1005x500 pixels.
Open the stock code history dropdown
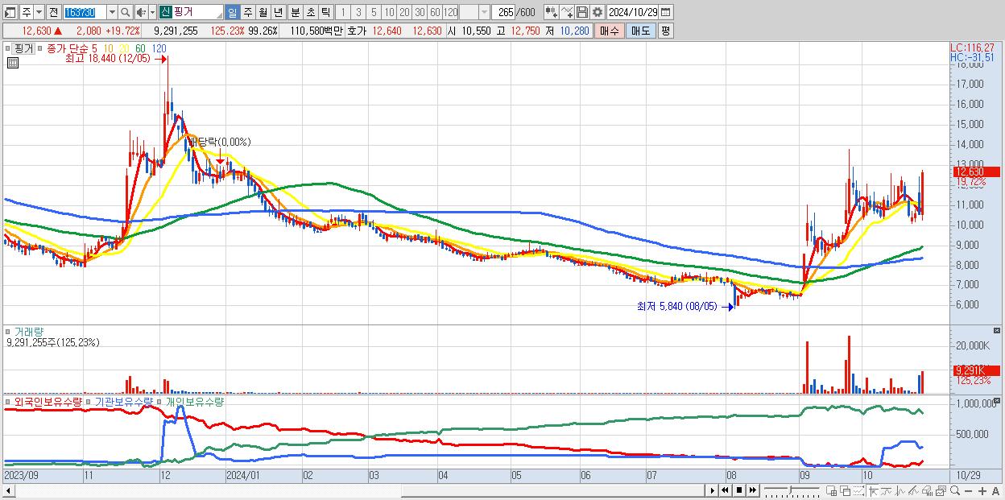tap(112, 12)
